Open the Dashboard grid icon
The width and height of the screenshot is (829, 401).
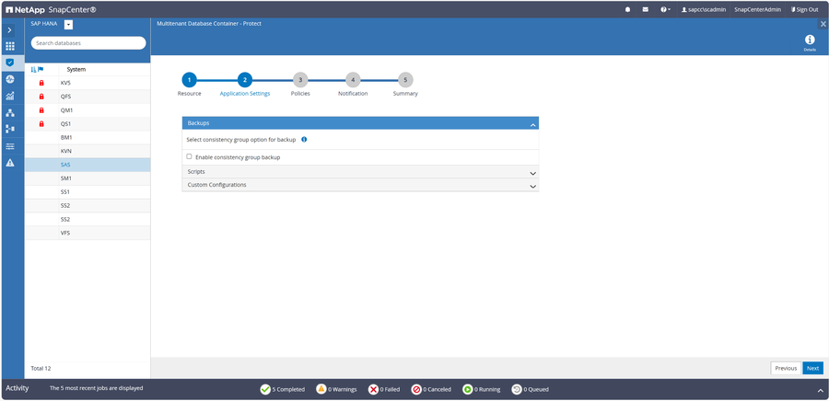click(10, 46)
